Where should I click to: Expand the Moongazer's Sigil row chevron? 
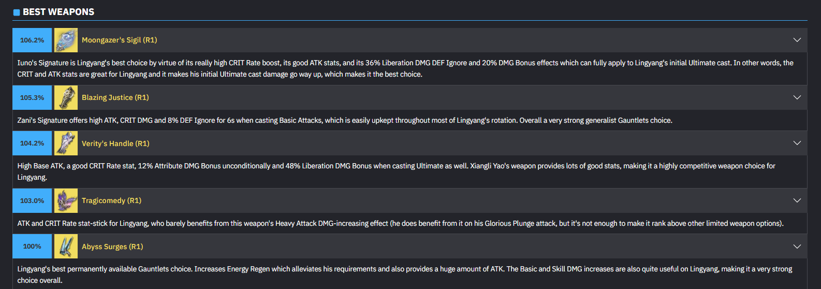click(x=797, y=40)
